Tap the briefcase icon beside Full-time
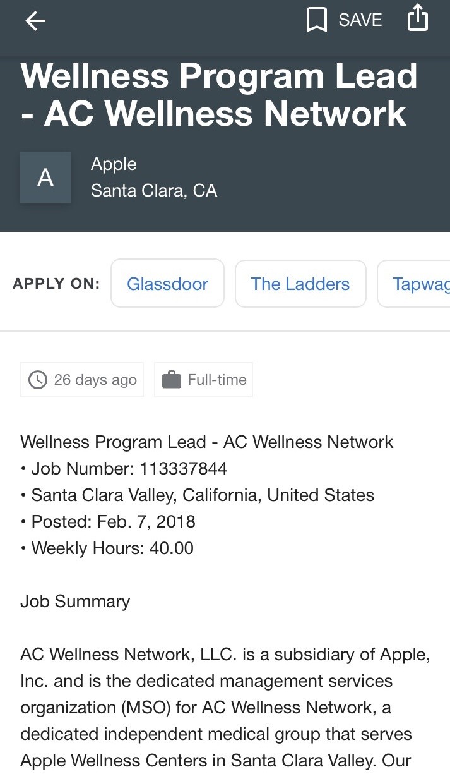This screenshot has width=450, height=774. pos(172,380)
